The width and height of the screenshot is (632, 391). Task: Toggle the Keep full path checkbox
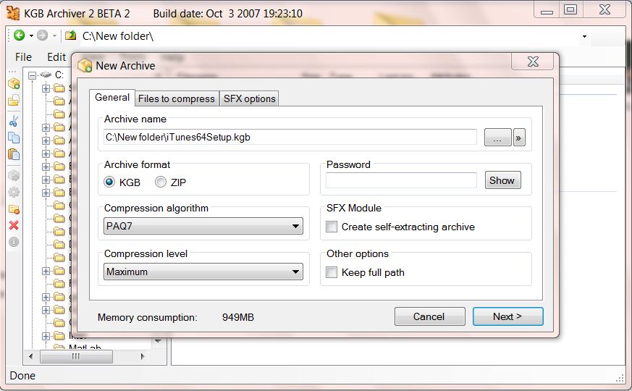coord(332,272)
